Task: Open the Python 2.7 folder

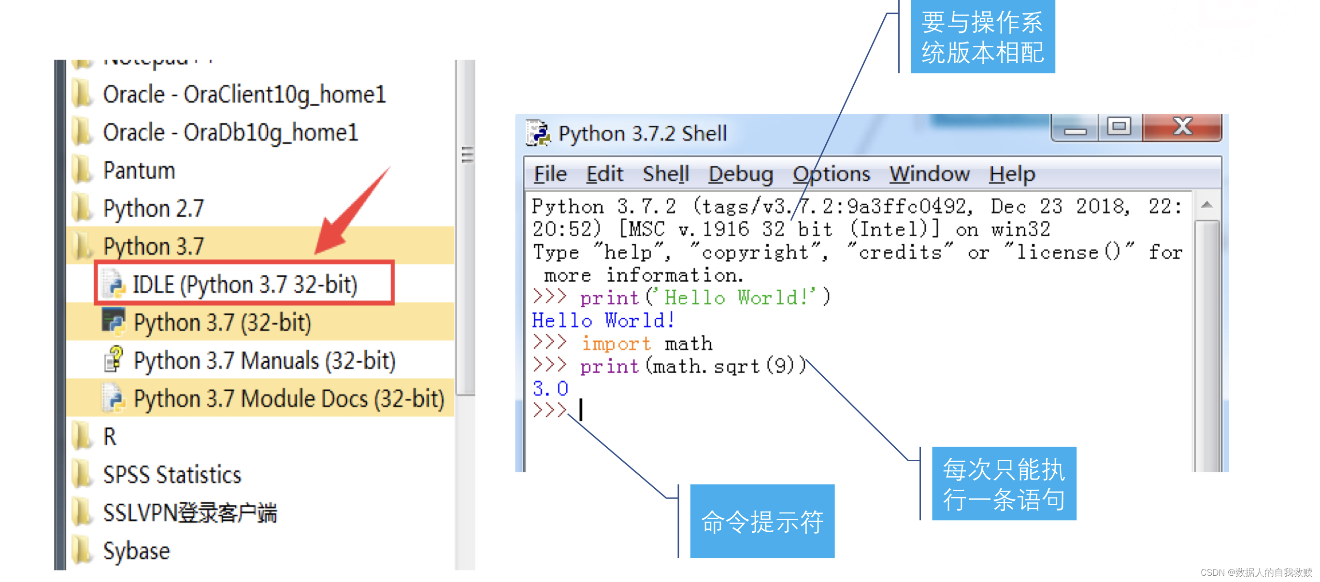Action: [x=153, y=209]
